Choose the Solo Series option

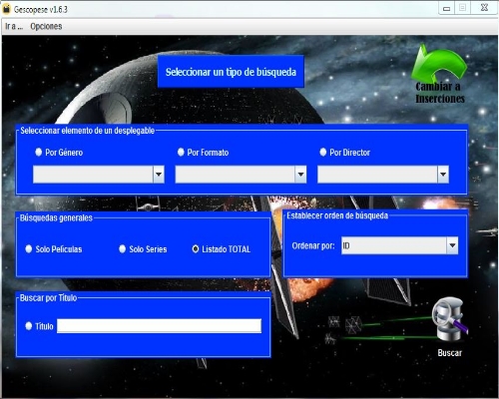[x=122, y=249]
